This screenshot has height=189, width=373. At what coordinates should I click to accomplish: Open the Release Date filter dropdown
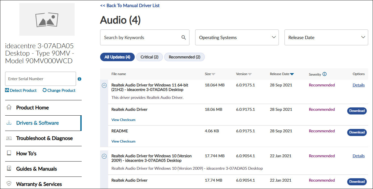(326, 37)
